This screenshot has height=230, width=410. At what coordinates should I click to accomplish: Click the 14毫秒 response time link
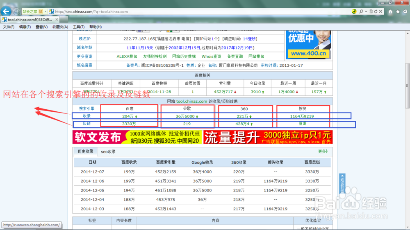click(x=249, y=38)
